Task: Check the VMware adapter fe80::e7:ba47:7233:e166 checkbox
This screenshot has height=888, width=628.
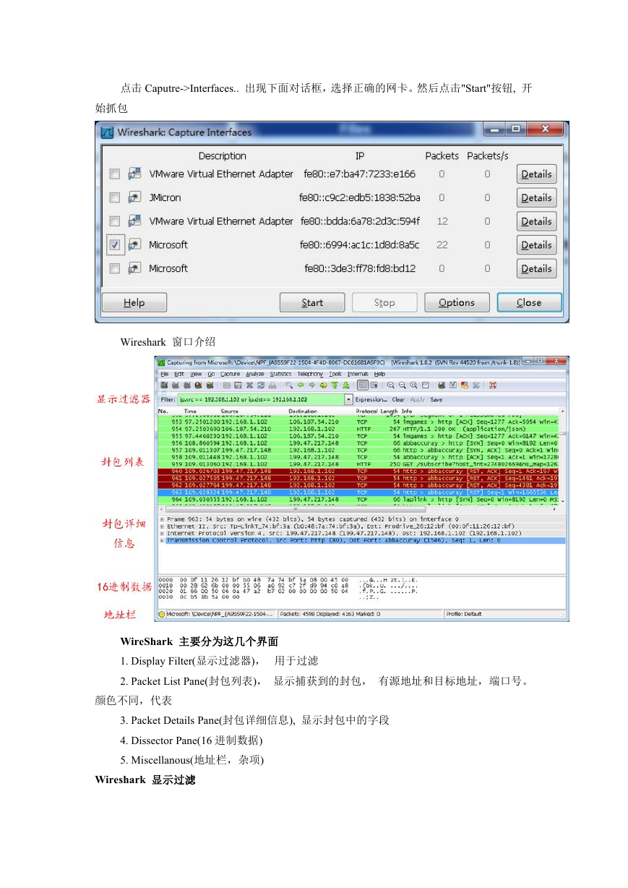Action: tap(115, 174)
